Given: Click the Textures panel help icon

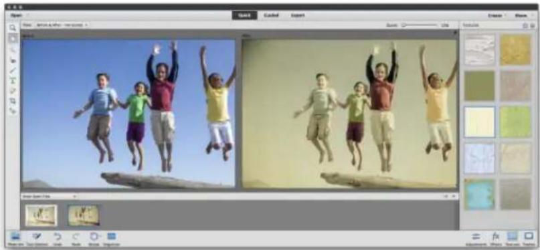Looking at the screenshot, I should point(525,25).
